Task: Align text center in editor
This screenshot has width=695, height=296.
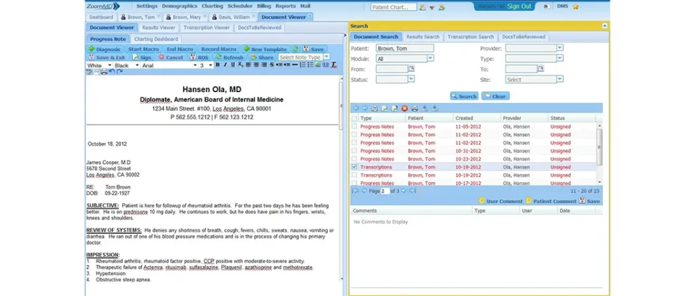Action: click(256, 65)
